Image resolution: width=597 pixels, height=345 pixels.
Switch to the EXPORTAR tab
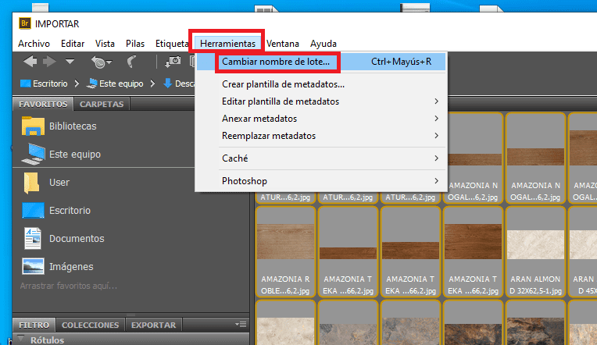point(153,325)
